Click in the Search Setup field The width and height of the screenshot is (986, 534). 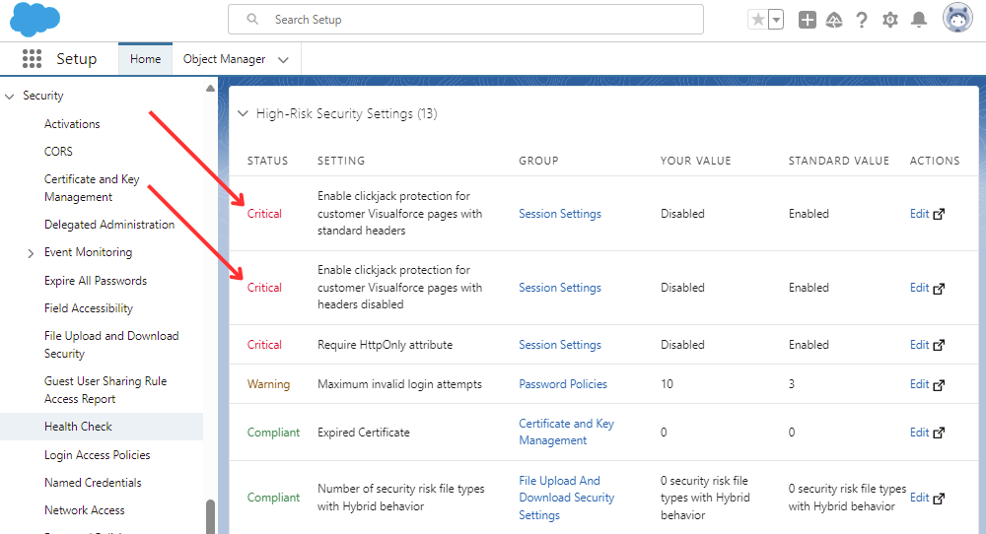point(473,20)
